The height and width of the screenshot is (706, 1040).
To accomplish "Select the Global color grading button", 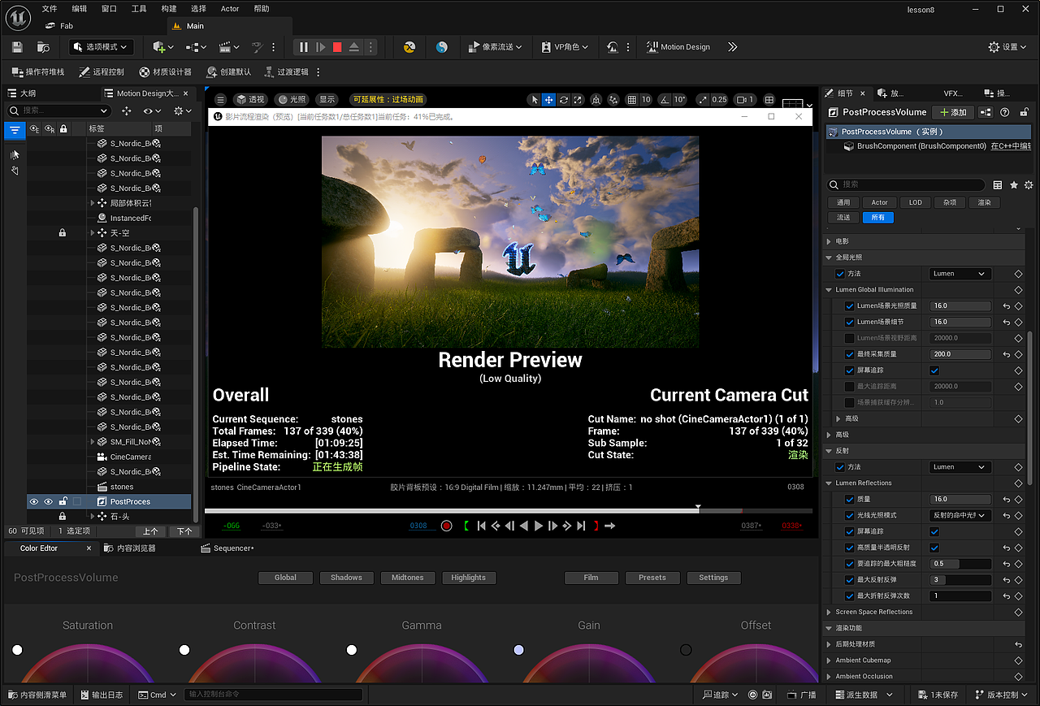I will [x=285, y=578].
